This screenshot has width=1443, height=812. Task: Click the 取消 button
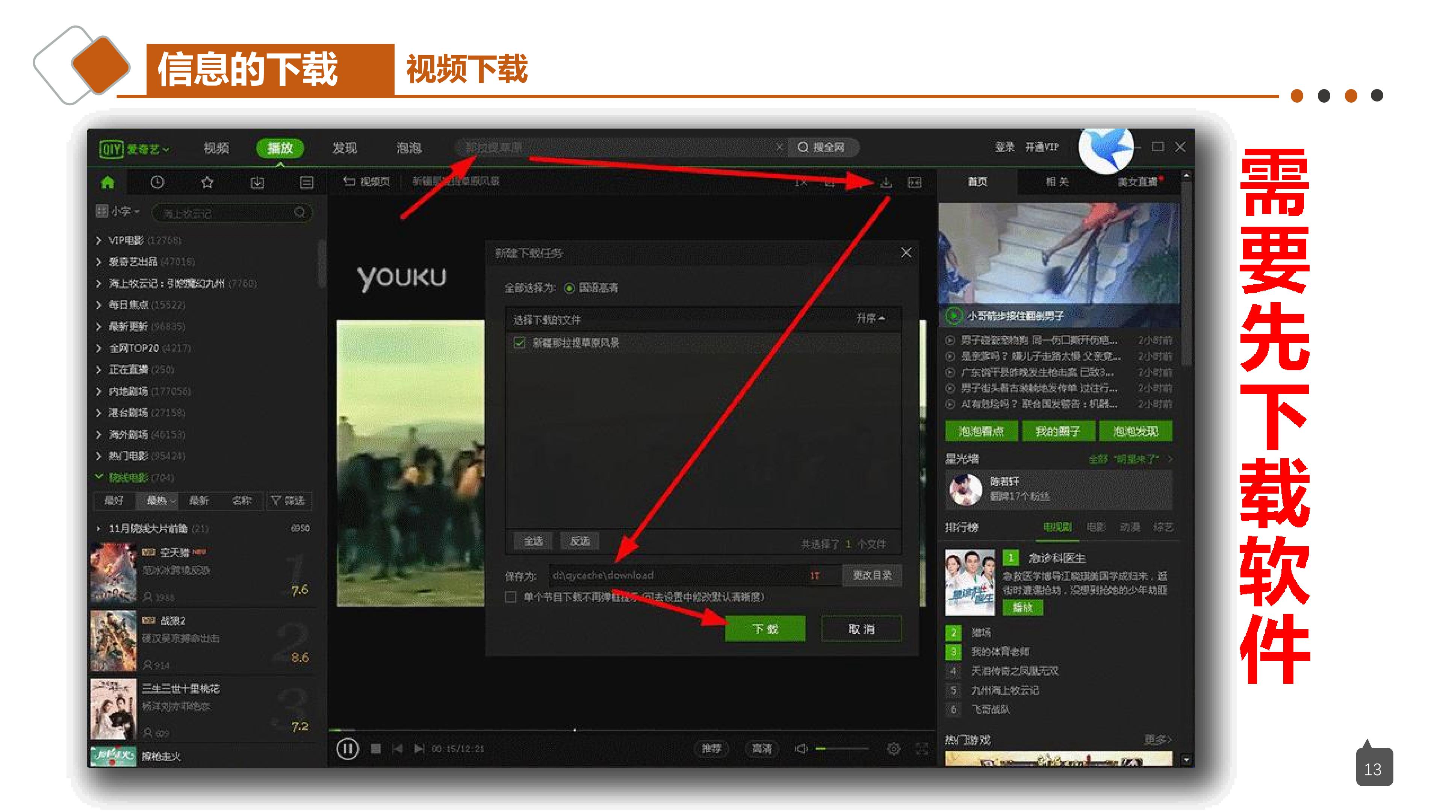click(x=861, y=628)
